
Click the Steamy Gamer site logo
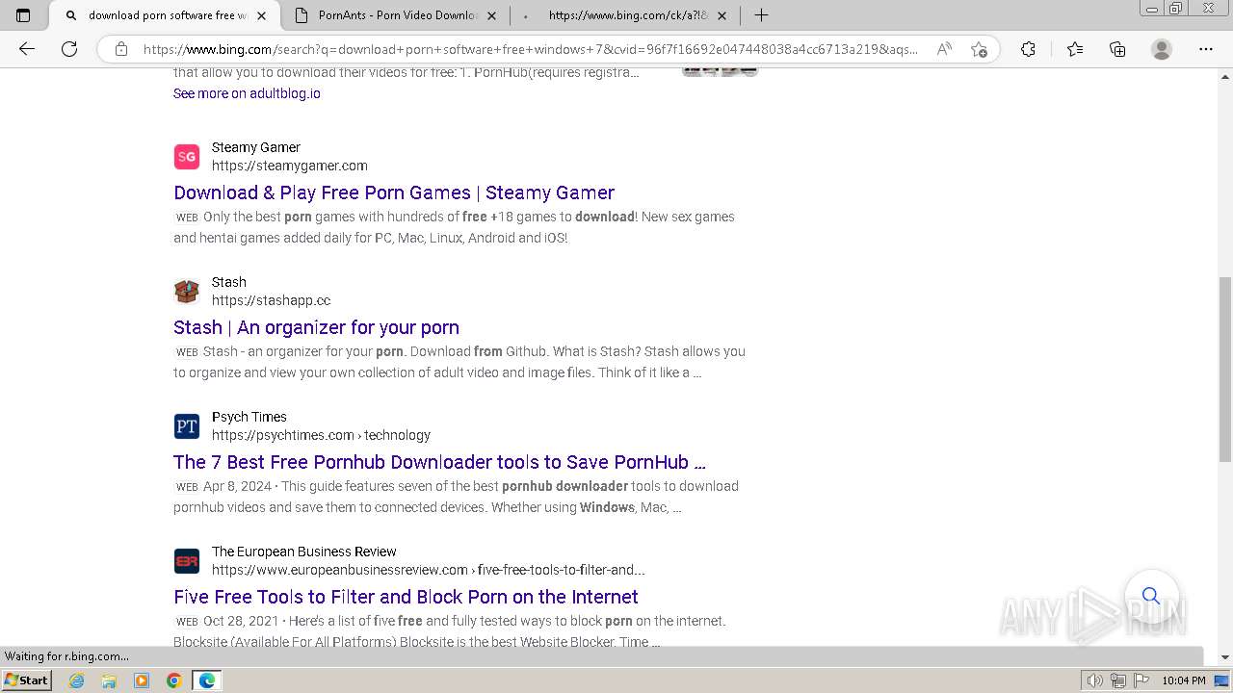187,157
